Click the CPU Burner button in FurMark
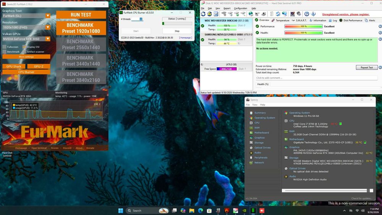Image resolution: width=382 pixels, height=215 pixels. 26,72
